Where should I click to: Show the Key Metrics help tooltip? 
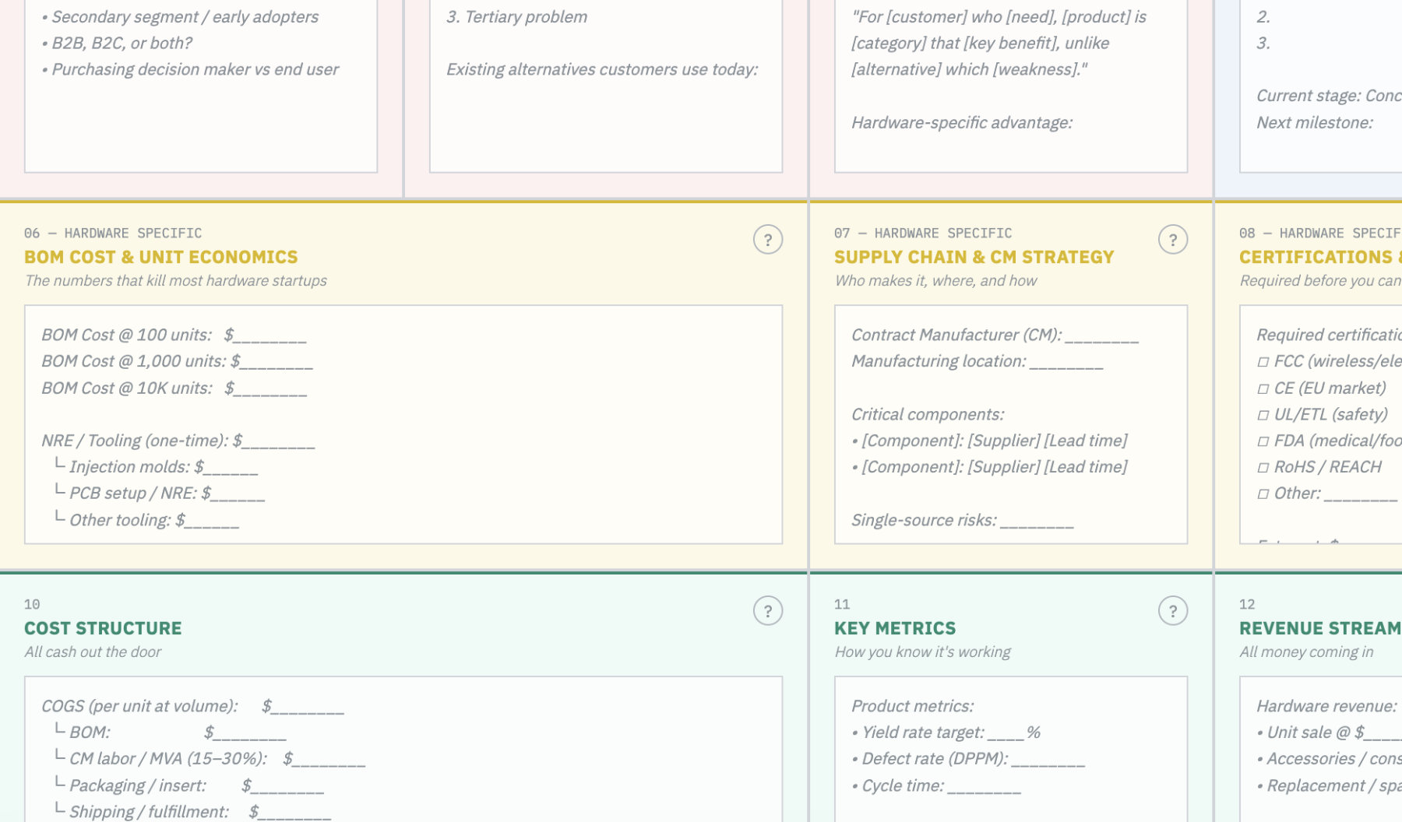[x=1172, y=611]
